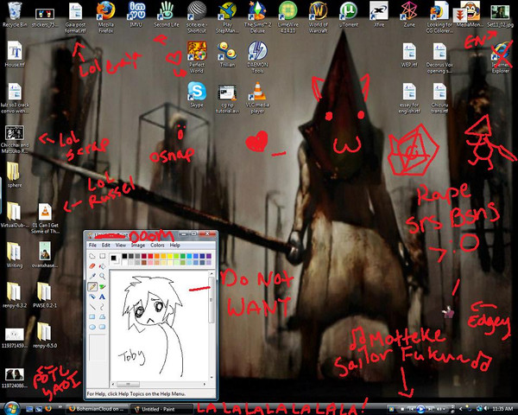
Task: Open the File menu in Paint
Action: pos(93,246)
